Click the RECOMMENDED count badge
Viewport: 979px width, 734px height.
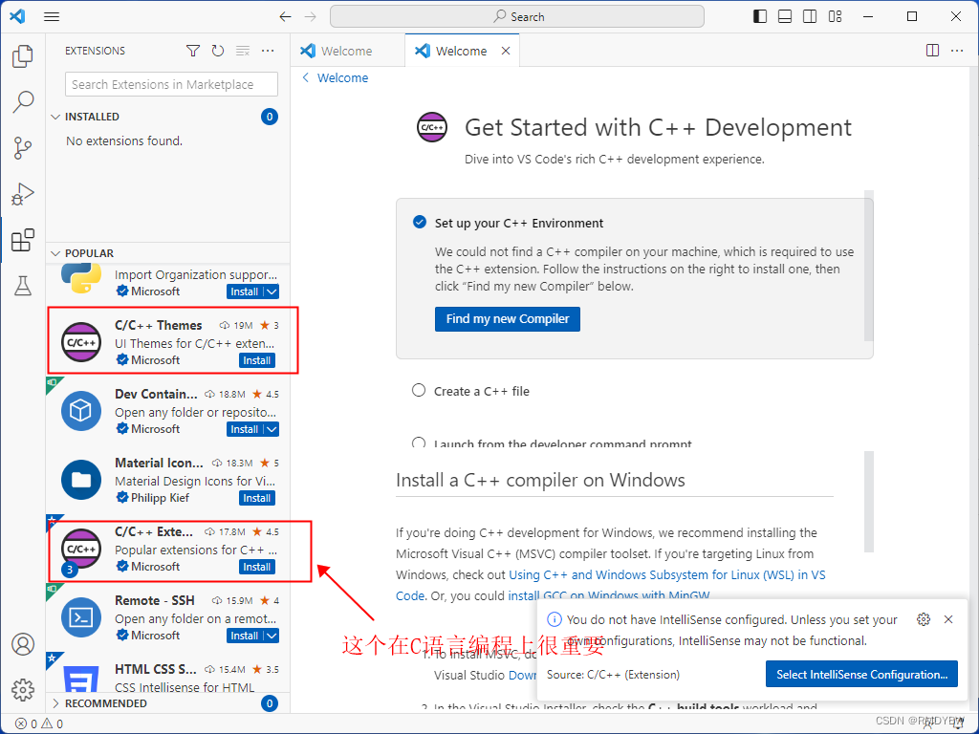coord(269,703)
